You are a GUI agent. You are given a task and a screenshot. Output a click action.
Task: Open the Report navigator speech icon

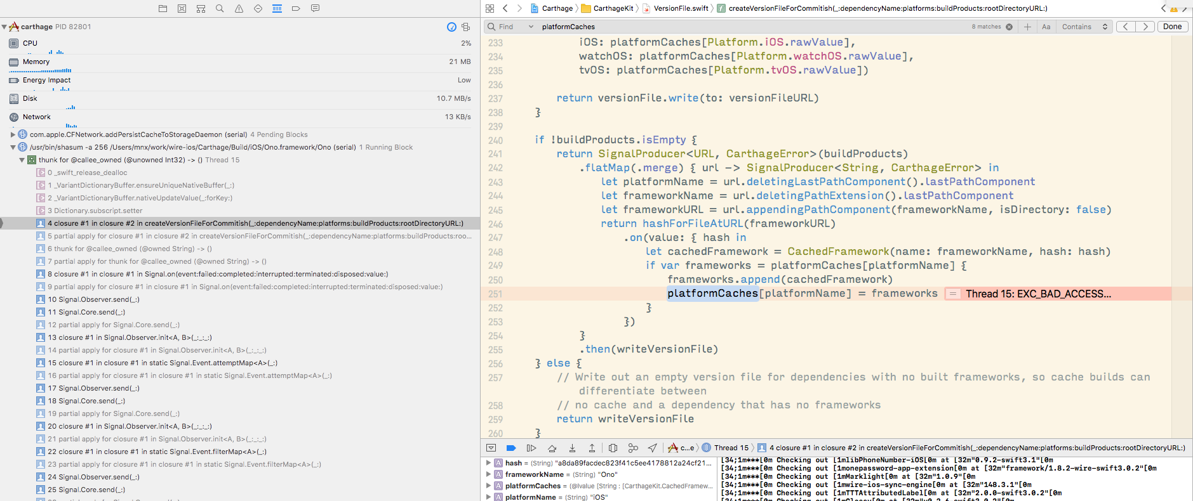(x=315, y=8)
